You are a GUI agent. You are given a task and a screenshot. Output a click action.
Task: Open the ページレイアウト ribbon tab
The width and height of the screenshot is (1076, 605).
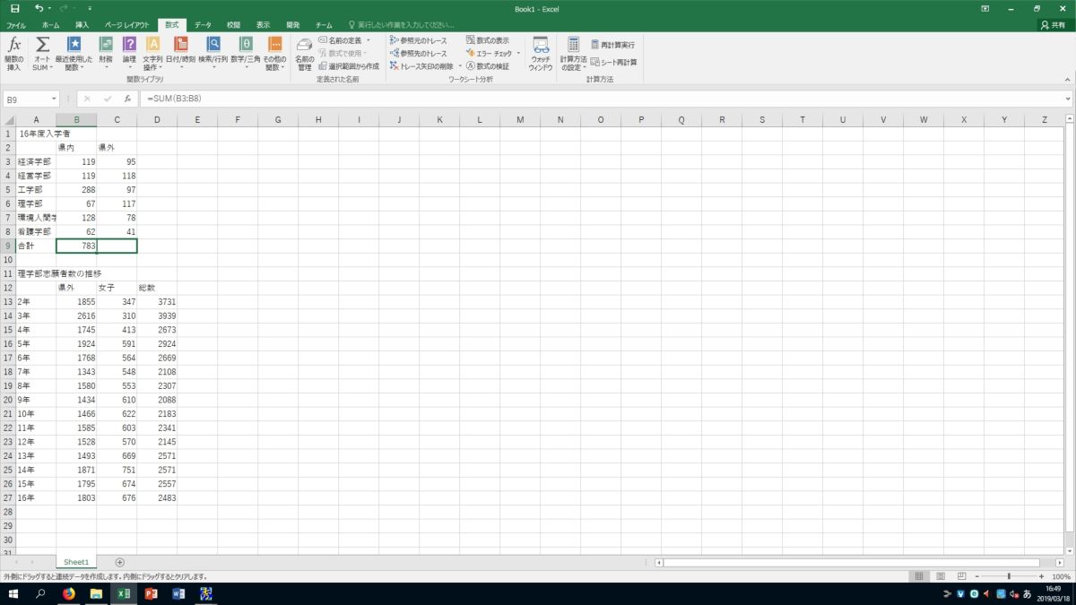click(126, 25)
